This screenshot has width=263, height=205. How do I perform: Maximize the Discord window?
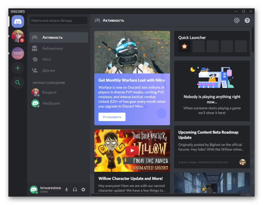244,11
